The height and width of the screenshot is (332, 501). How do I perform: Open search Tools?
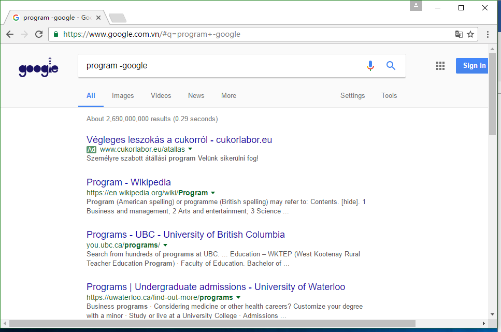pos(389,95)
